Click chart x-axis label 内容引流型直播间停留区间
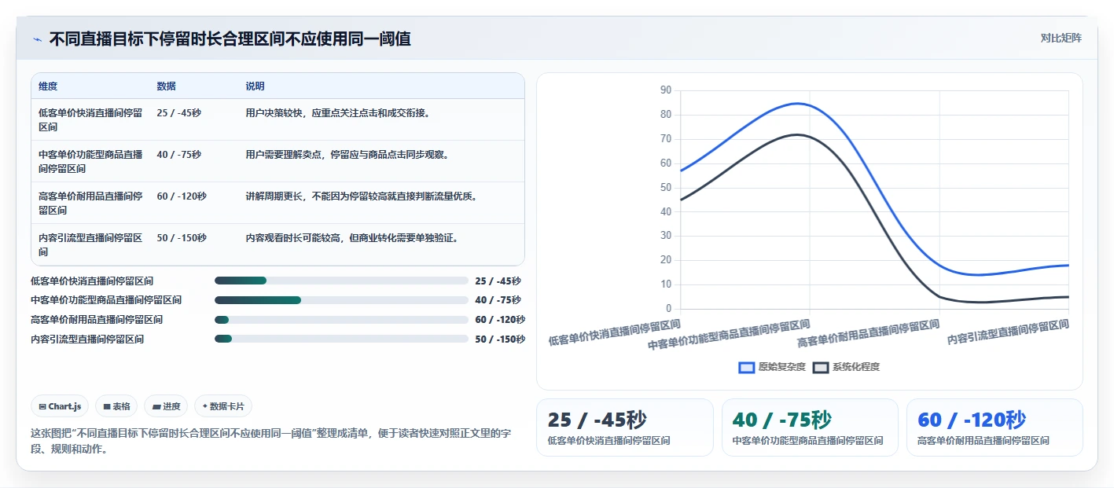 tap(1008, 332)
